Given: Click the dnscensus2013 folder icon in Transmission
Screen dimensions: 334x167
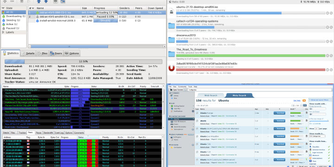Looking at the screenshot, I should coord(172,39).
